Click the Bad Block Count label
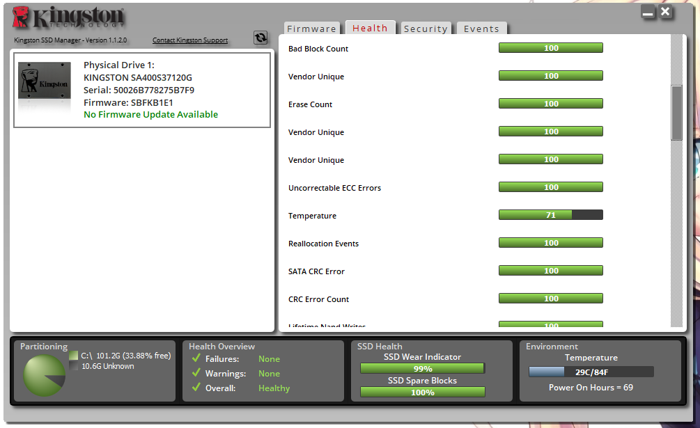 point(318,49)
